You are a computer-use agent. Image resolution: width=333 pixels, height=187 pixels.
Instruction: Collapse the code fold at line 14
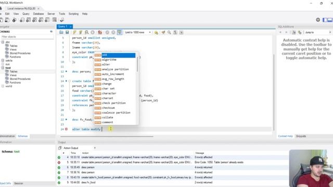(x=69, y=81)
